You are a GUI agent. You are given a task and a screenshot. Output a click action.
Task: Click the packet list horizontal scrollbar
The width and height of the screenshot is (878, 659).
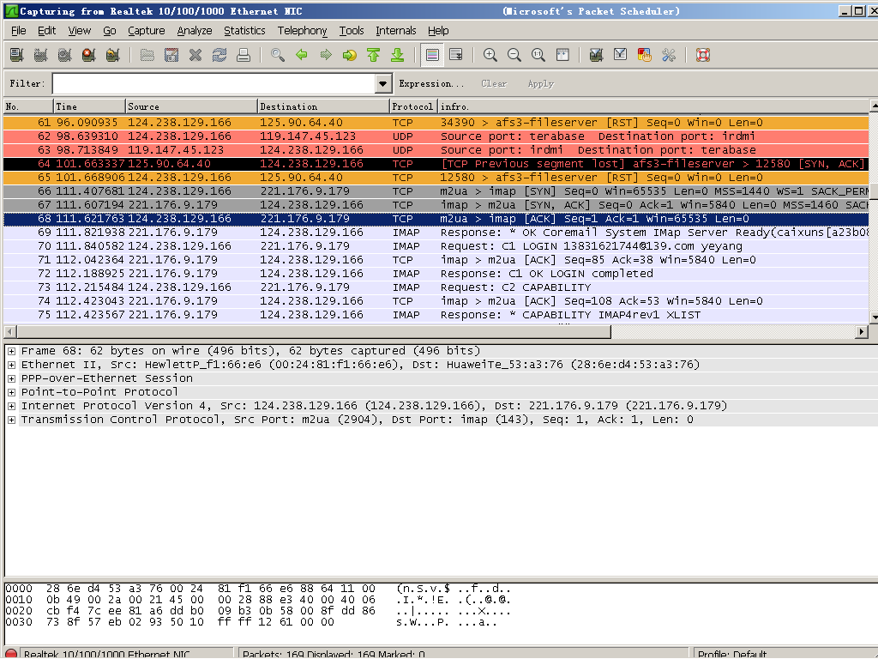coord(312,332)
